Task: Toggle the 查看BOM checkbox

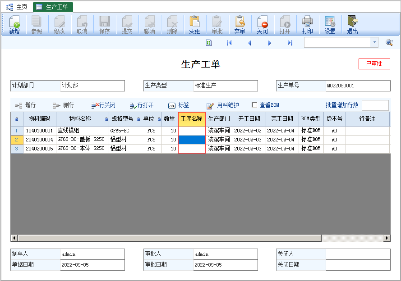Action: tap(254, 105)
